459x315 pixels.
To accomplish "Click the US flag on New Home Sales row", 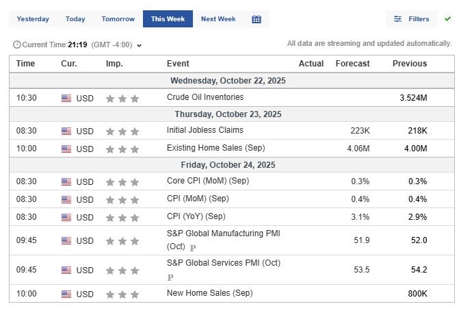I will pyautogui.click(x=66, y=294).
